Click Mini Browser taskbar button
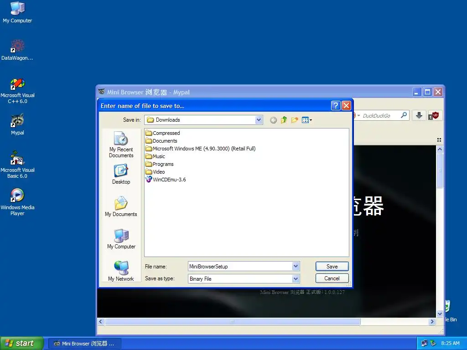Viewport: 467px width, 350px height. click(x=85, y=344)
